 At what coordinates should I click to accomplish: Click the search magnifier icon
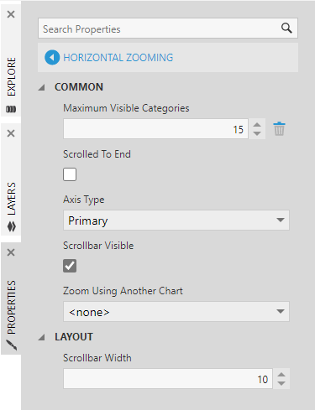coord(286,28)
